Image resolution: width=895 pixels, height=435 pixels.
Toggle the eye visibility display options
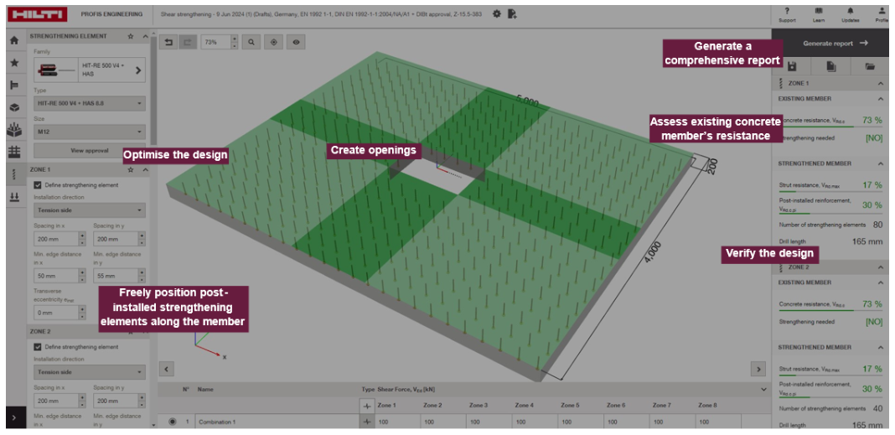(296, 42)
